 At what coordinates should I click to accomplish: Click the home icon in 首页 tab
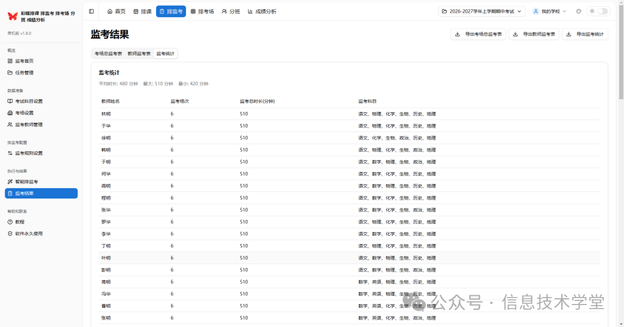click(x=110, y=12)
